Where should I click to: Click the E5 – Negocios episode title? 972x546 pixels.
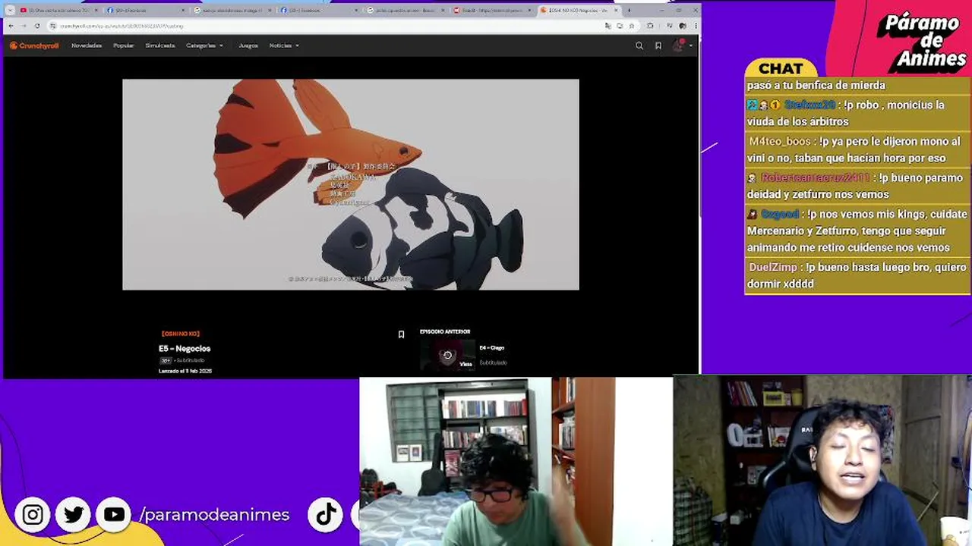(x=185, y=349)
